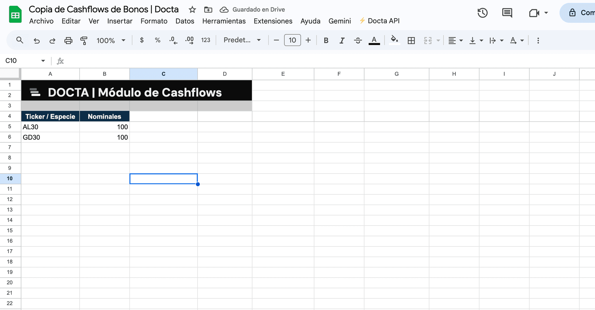Open text wrapping dropdown
Viewport: 595px width, 310px height.
pyautogui.click(x=496, y=40)
